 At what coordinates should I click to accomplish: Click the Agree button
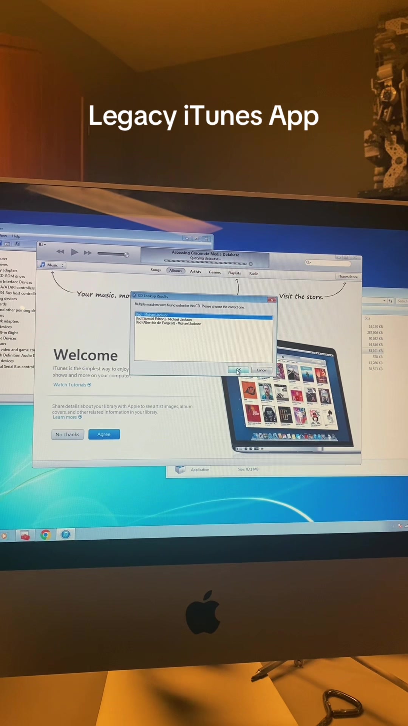pyautogui.click(x=104, y=434)
